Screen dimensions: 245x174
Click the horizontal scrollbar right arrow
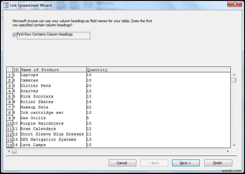(228, 151)
